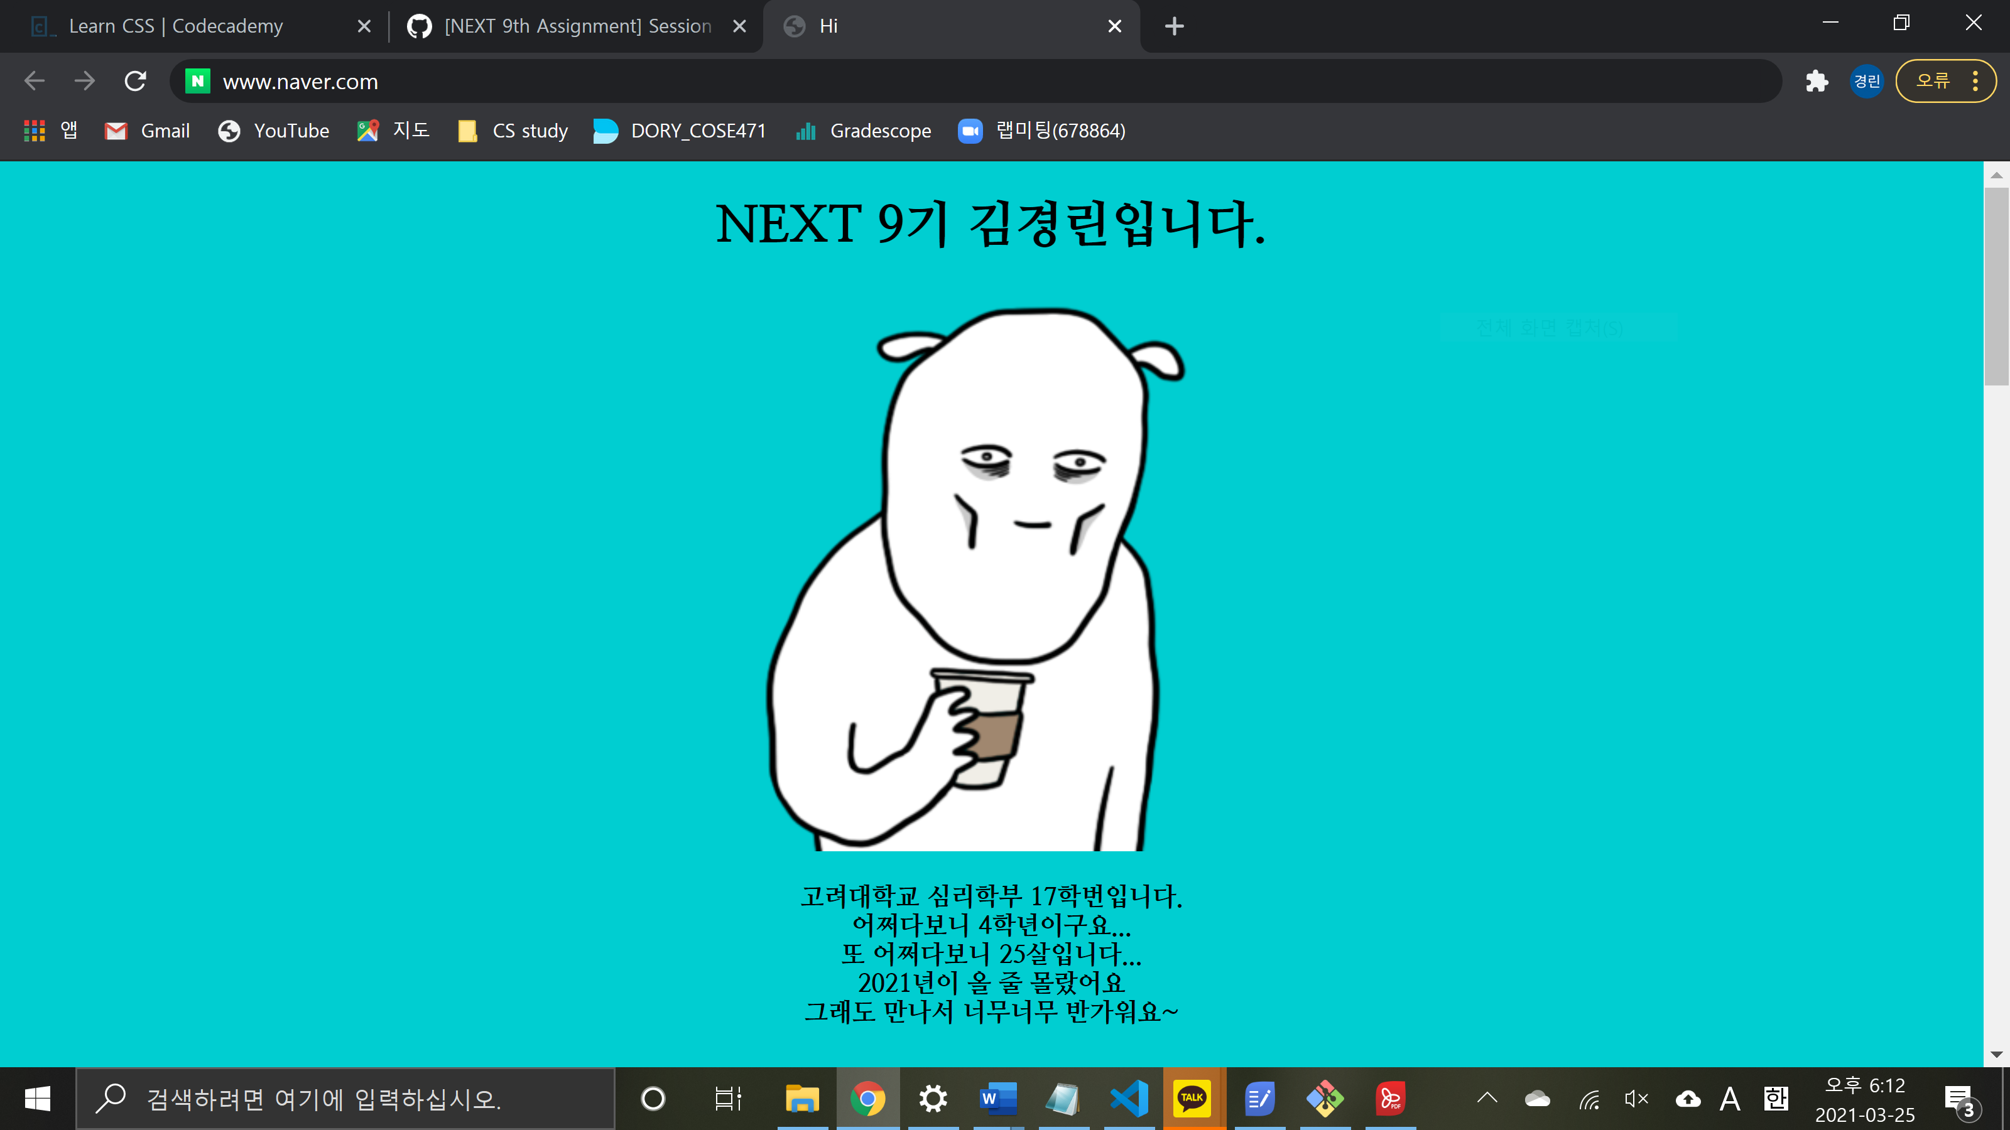This screenshot has width=2010, height=1130.
Task: Open the 랩미팅(678864) bookmark
Action: [1041, 130]
